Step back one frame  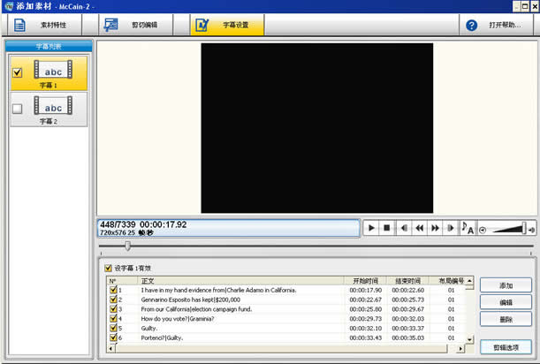coord(404,228)
